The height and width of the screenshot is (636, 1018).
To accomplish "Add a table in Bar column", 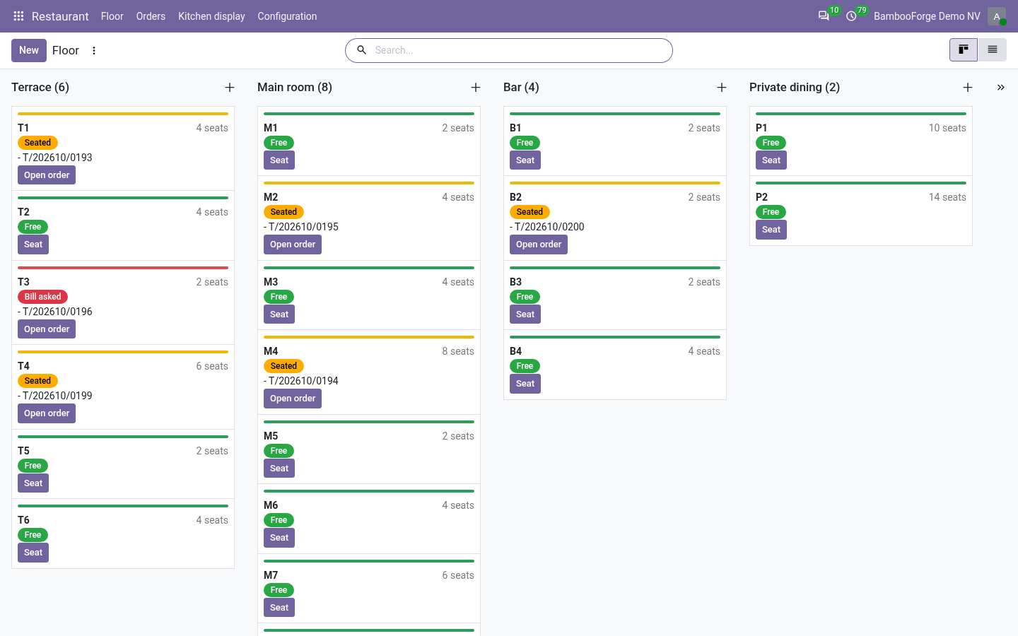I will (x=722, y=88).
